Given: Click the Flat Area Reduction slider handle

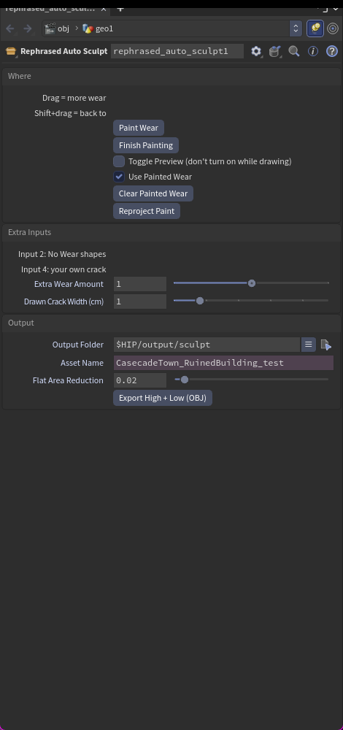Looking at the screenshot, I should (185, 380).
